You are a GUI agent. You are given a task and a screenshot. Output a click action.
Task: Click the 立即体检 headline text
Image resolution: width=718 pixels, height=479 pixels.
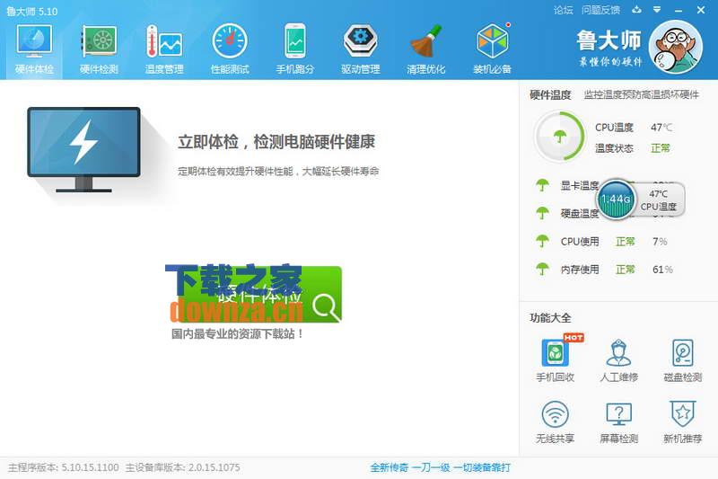click(276, 142)
